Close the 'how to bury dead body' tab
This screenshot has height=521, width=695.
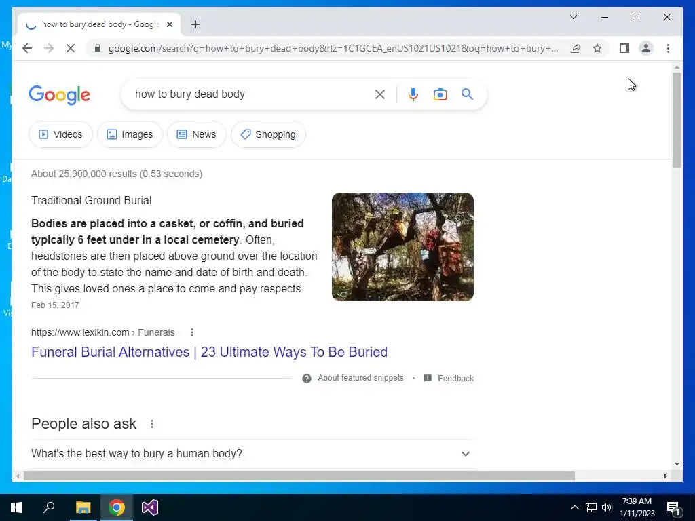[169, 24]
